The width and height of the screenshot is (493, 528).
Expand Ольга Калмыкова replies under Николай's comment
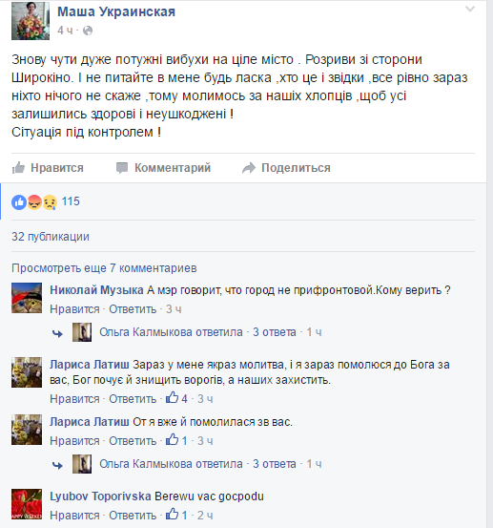pos(197,332)
